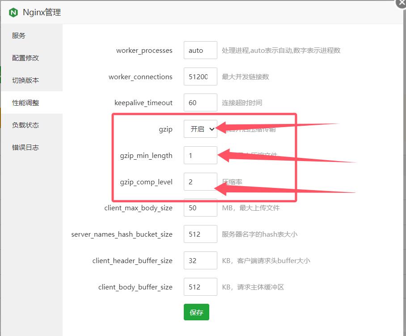406x336 pixels.
Task: Click the worker_processes input field
Action: point(200,50)
